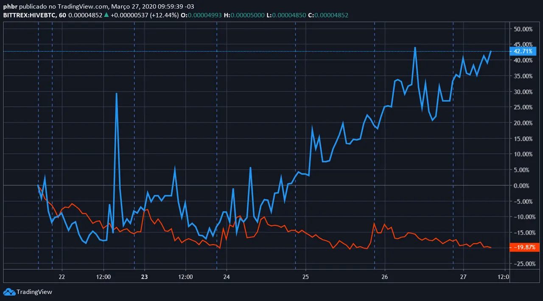
Task: Click the 50.00% axis label
Action: 523,29
